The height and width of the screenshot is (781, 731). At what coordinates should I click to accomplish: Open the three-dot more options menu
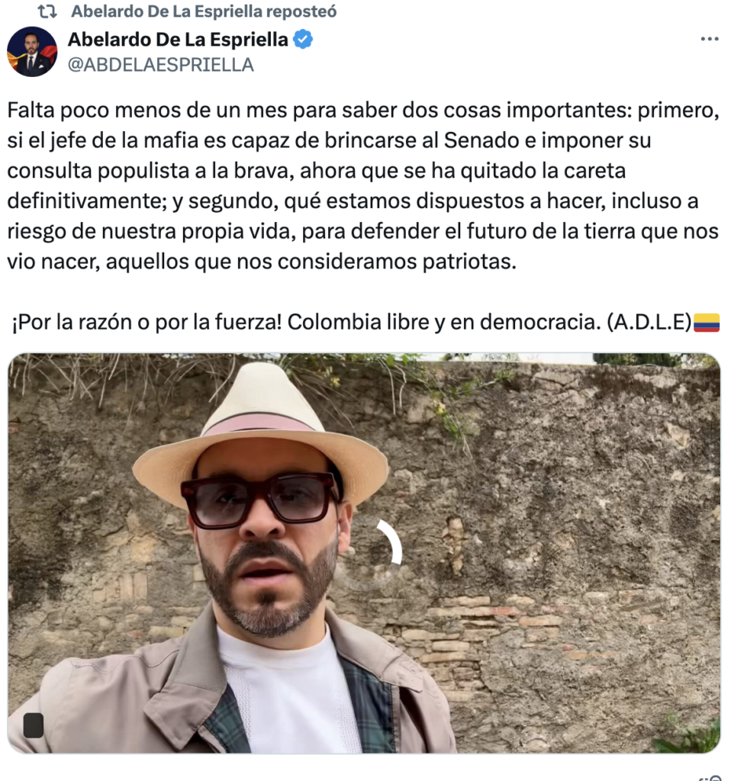(709, 39)
